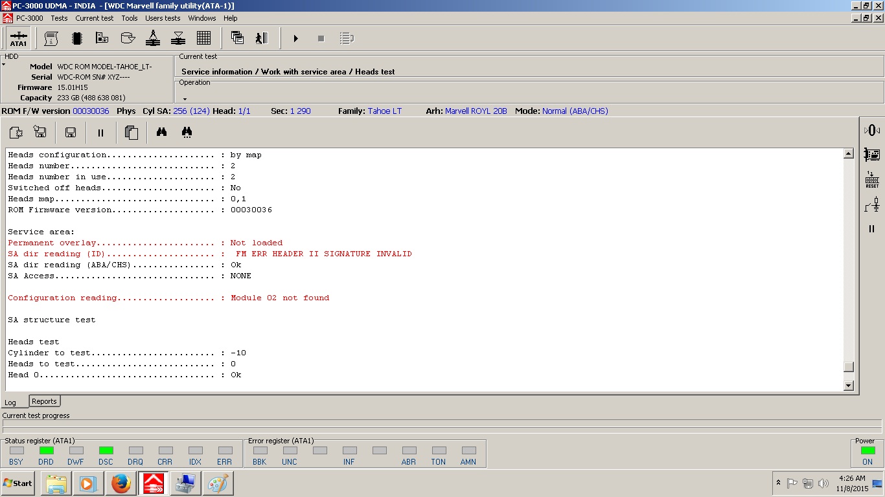885x497 pixels.
Task: Click the log settings gear-document icon
Action: pyautogui.click(x=16, y=132)
